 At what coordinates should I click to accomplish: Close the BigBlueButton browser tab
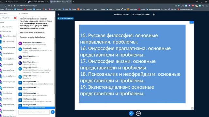pyautogui.click(x=70, y=2)
